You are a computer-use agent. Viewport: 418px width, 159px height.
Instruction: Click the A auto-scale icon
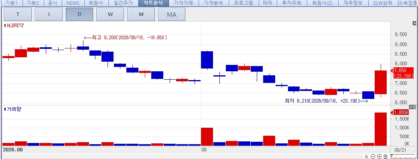coord(367,156)
